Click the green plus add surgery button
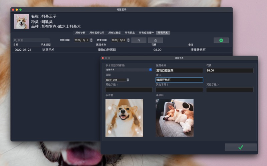The image size is (267, 166). click(221, 40)
